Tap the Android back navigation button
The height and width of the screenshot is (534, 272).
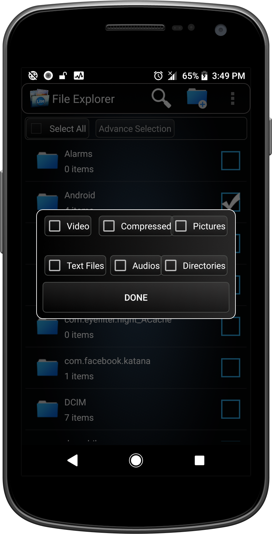pos(73,460)
